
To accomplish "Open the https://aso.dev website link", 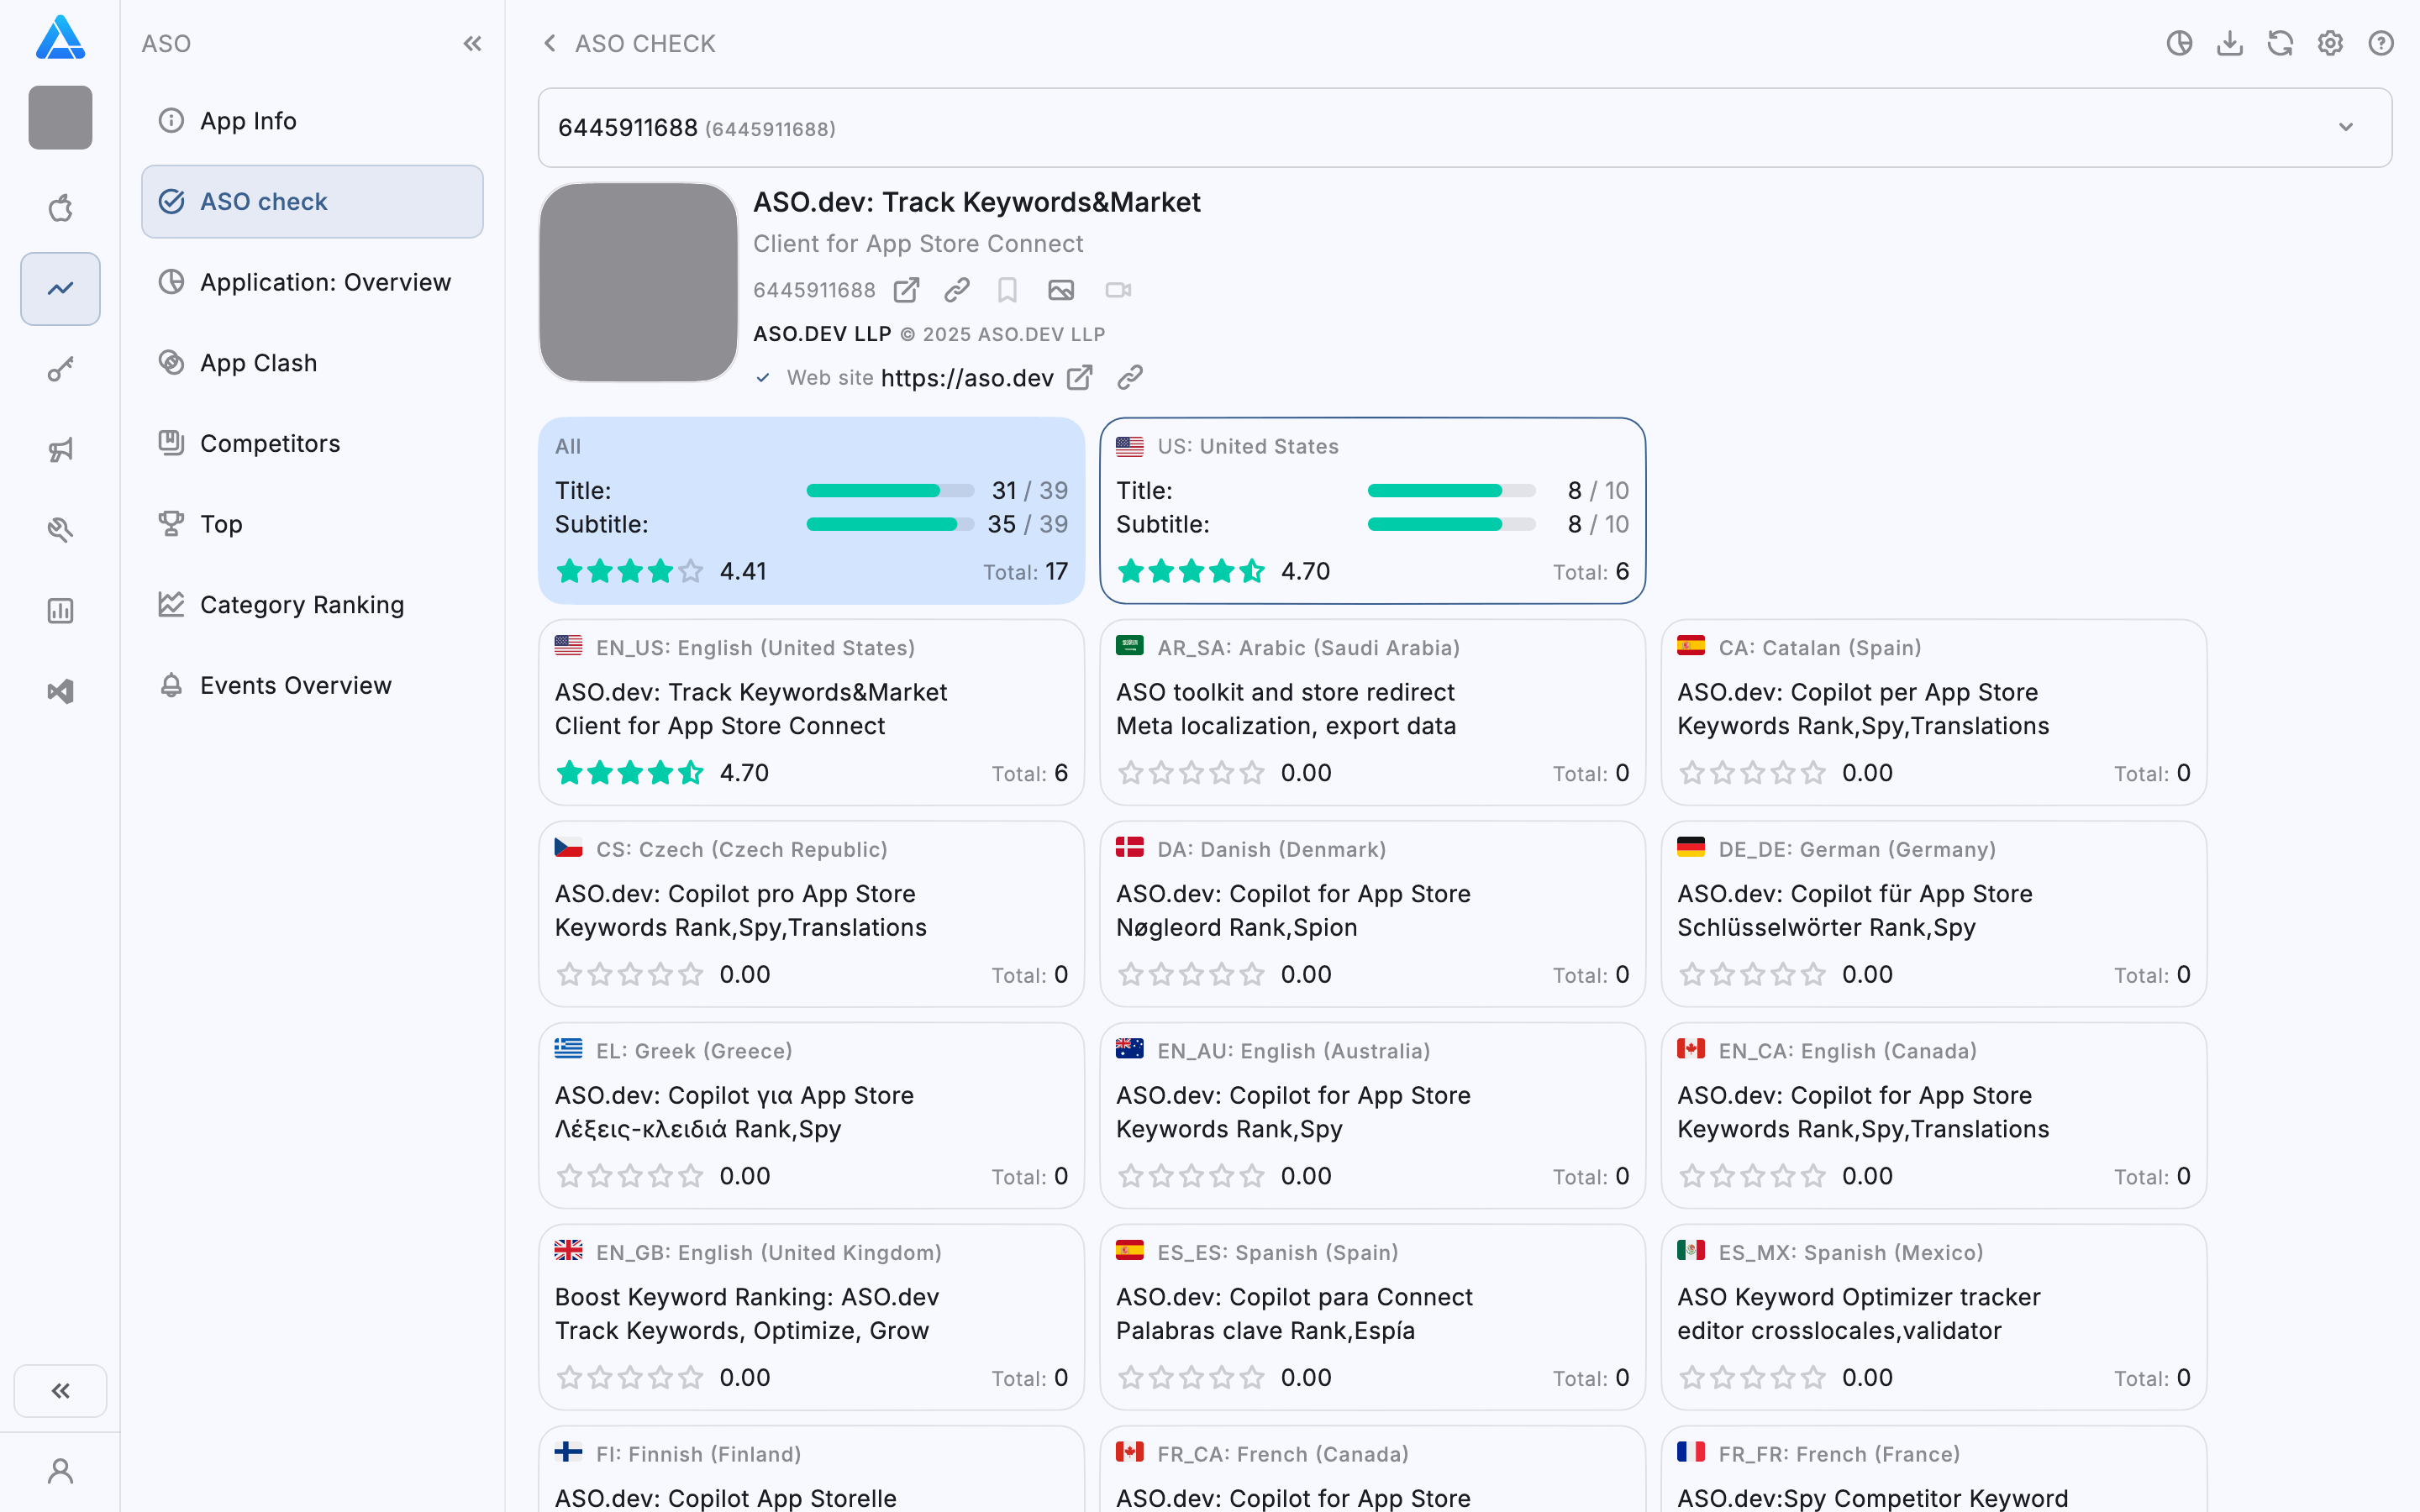I will pyautogui.click(x=966, y=378).
